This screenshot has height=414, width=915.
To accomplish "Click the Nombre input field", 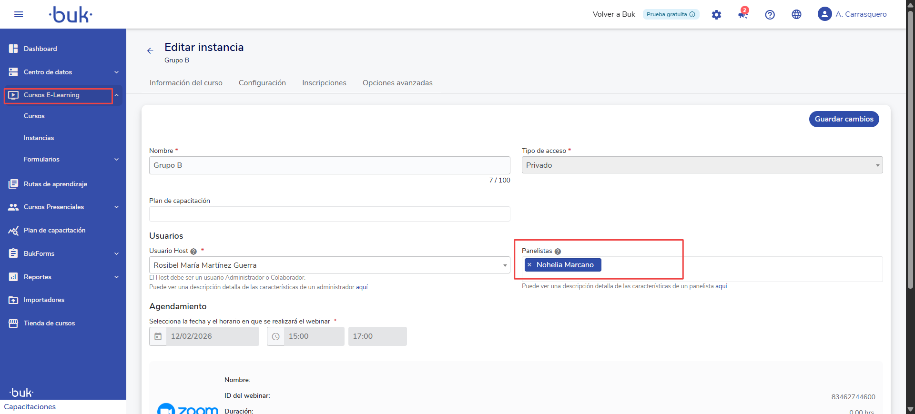I will coord(329,165).
